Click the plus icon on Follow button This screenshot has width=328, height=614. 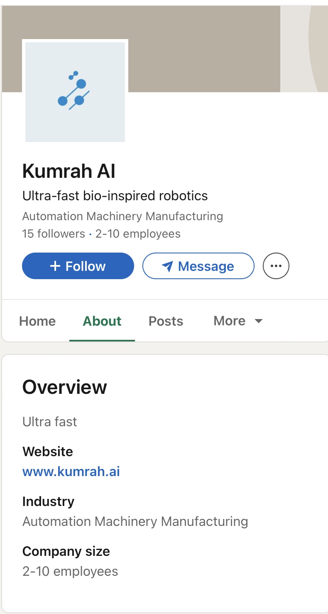click(55, 266)
